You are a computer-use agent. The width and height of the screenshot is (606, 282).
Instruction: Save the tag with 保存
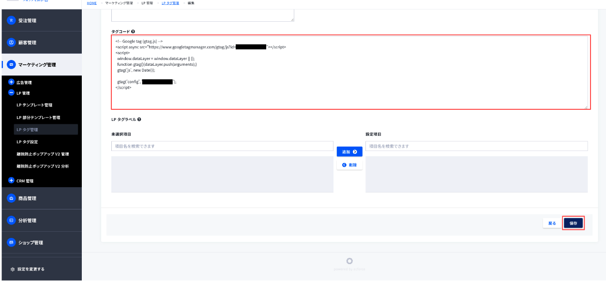click(573, 223)
